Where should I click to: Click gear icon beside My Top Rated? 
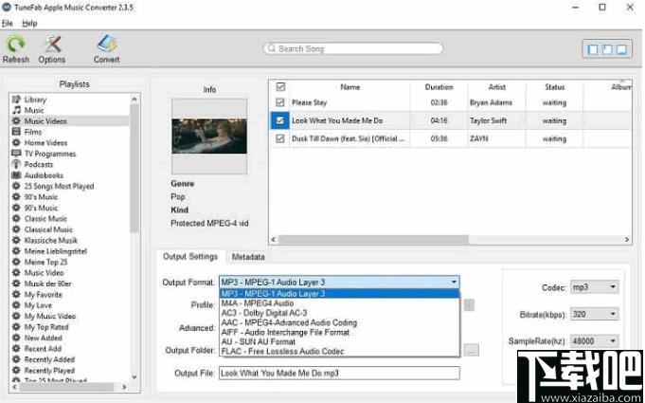click(16, 327)
